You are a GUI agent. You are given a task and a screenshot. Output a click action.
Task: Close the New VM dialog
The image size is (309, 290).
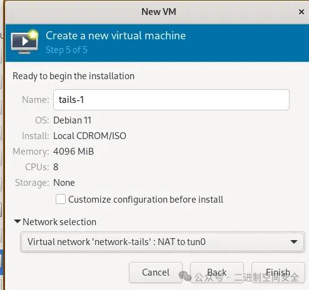pyautogui.click(x=301, y=12)
